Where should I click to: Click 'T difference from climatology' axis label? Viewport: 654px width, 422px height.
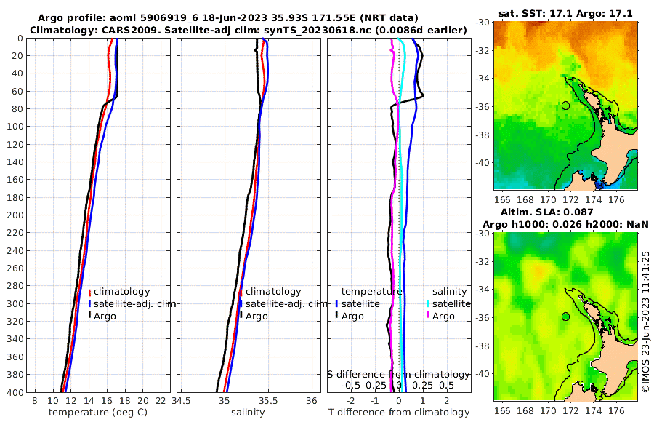(399, 413)
